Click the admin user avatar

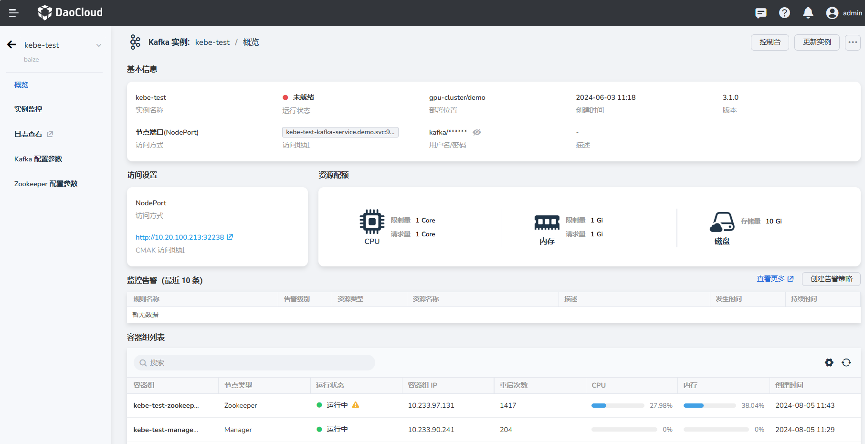[x=832, y=13]
